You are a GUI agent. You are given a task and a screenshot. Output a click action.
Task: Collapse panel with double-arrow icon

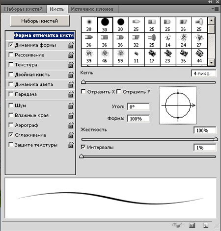pyautogui.click(x=210, y=2)
